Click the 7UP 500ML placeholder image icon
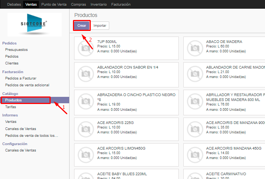Screen dimensions: 265x179 [x=86, y=48]
